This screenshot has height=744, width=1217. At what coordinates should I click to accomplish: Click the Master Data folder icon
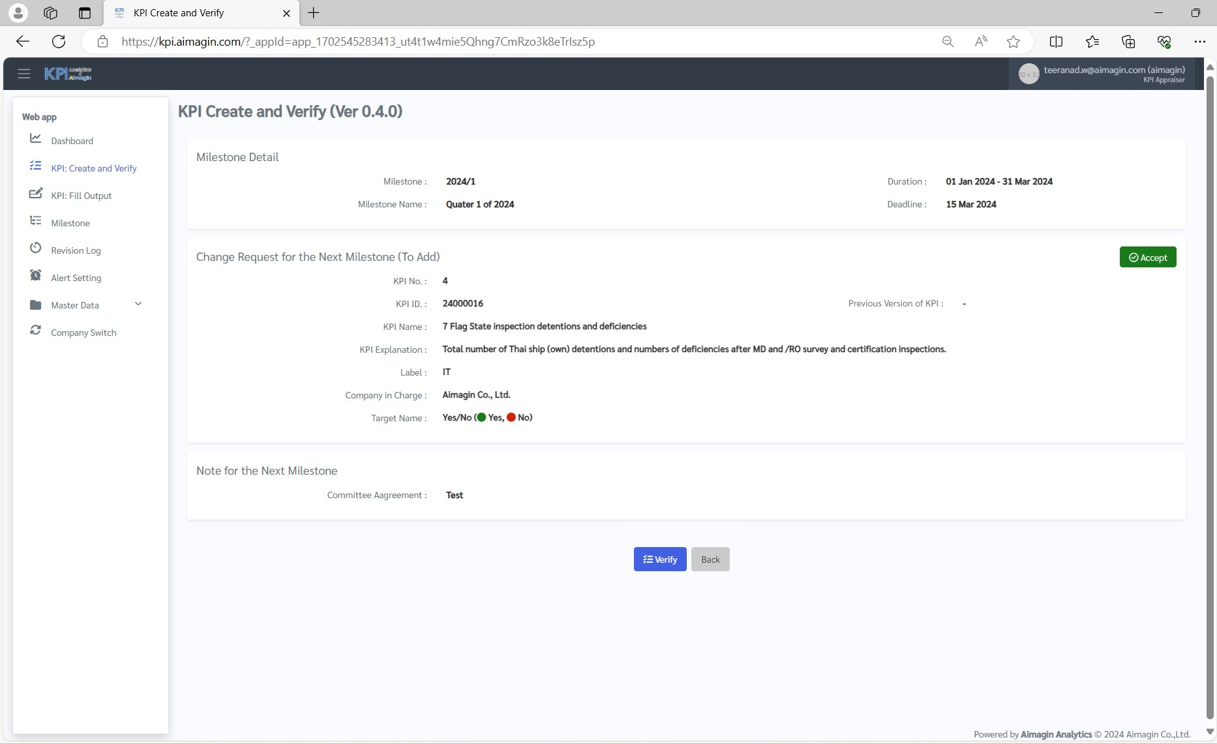tap(36, 305)
